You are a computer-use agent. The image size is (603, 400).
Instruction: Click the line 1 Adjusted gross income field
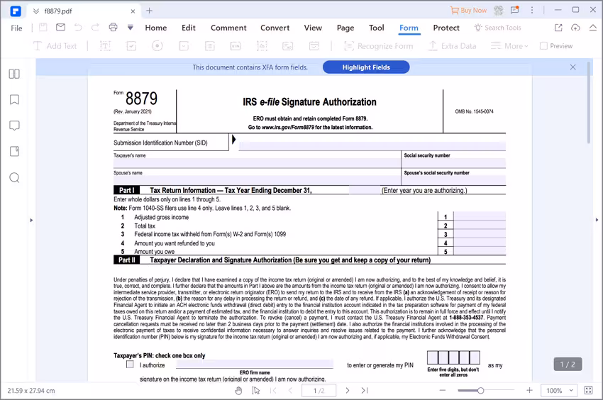click(480, 216)
